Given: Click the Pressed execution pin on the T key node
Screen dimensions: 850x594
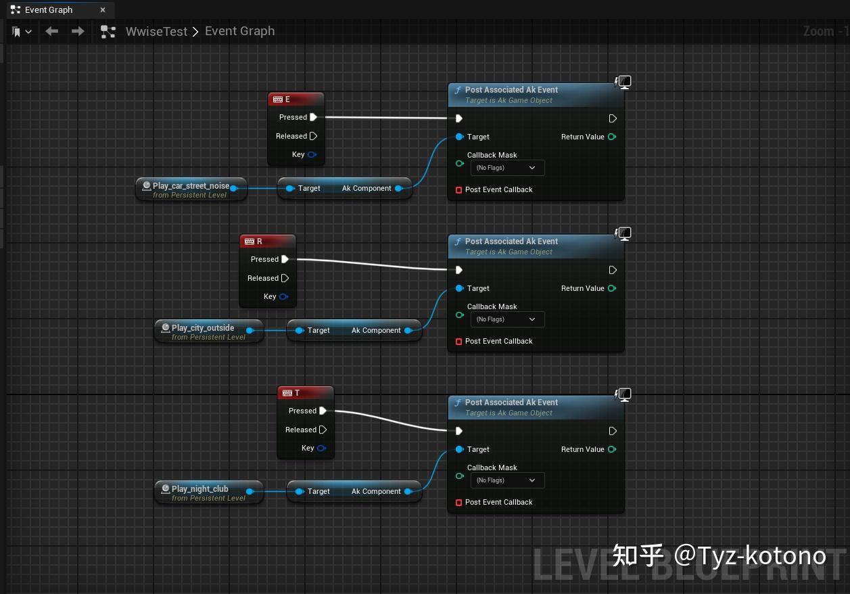Looking at the screenshot, I should [x=323, y=411].
